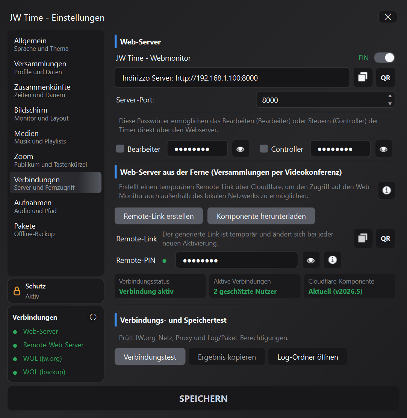Open the Pakete settings section

56,230
